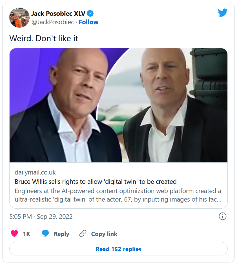Click the tweet timestamp 5:05 PM Sep 29, 2022
Viewport: 237px width, 265px height.
[41, 217]
